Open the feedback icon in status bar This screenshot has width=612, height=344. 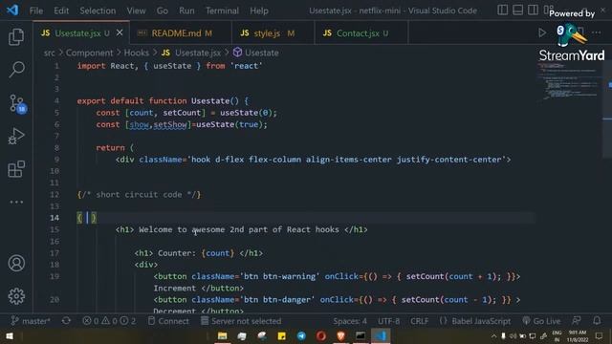point(577,321)
